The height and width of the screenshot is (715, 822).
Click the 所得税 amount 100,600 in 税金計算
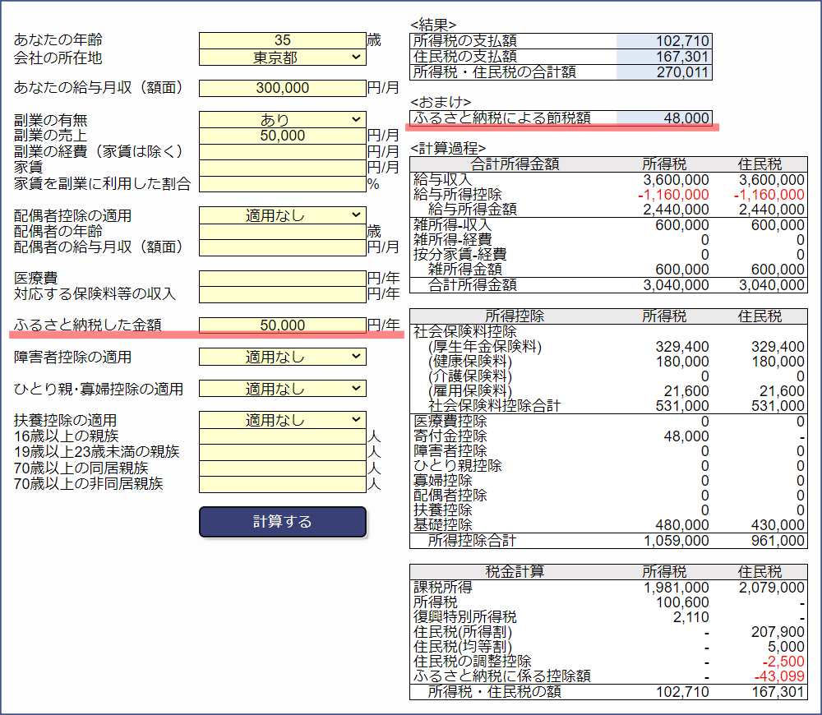click(x=682, y=602)
